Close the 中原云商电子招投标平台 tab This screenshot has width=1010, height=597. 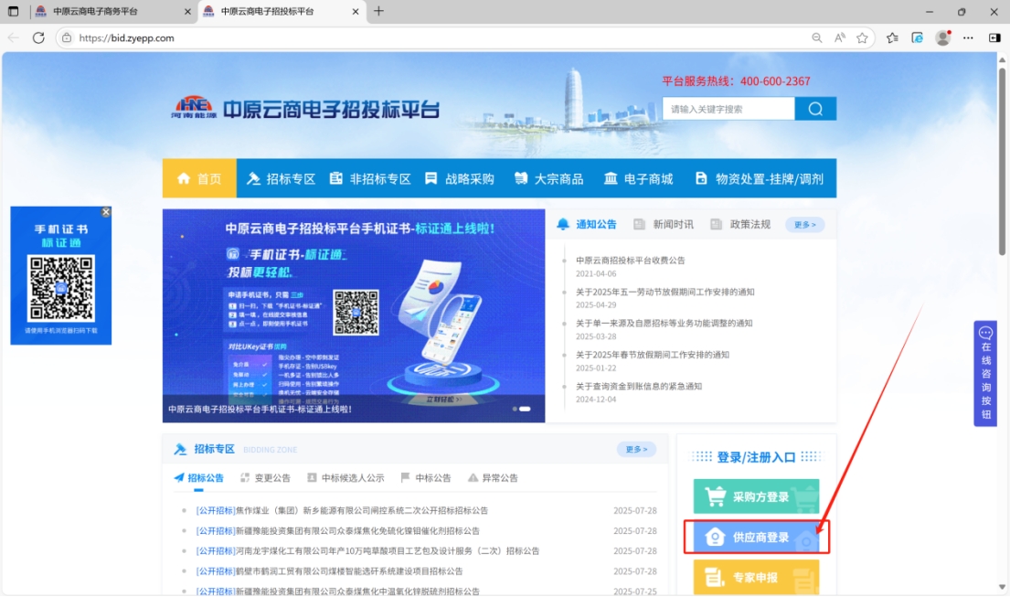[356, 12]
